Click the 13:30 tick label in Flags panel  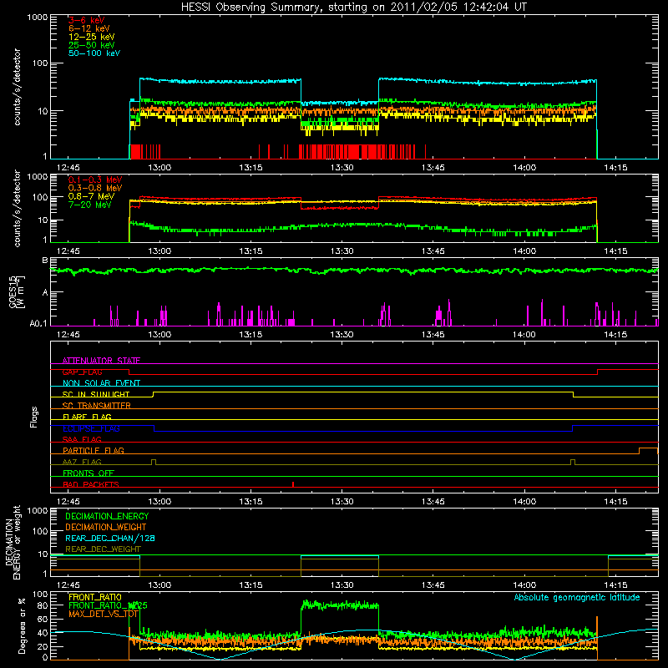pyautogui.click(x=342, y=502)
